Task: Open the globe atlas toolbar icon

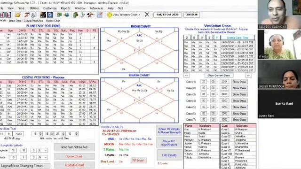Action: click(66, 15)
